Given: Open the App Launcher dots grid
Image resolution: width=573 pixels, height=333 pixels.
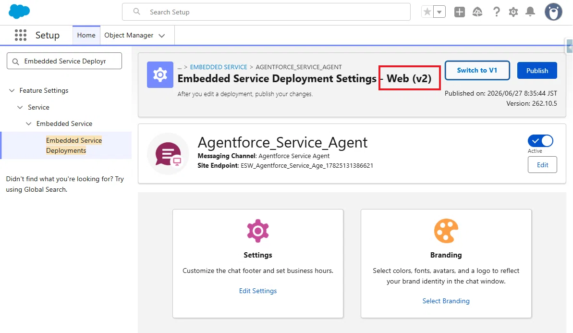Looking at the screenshot, I should [x=21, y=35].
